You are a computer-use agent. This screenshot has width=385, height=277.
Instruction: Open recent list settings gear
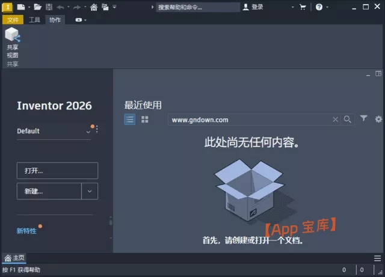pos(378,119)
